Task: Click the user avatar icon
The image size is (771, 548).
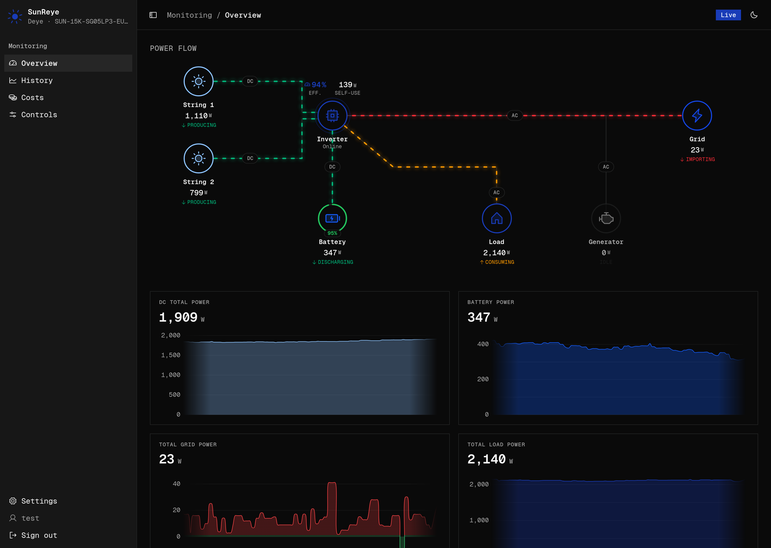Action: pyautogui.click(x=13, y=518)
